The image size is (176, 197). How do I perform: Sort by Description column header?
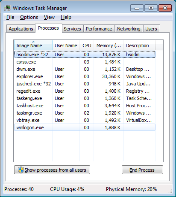point(139,45)
